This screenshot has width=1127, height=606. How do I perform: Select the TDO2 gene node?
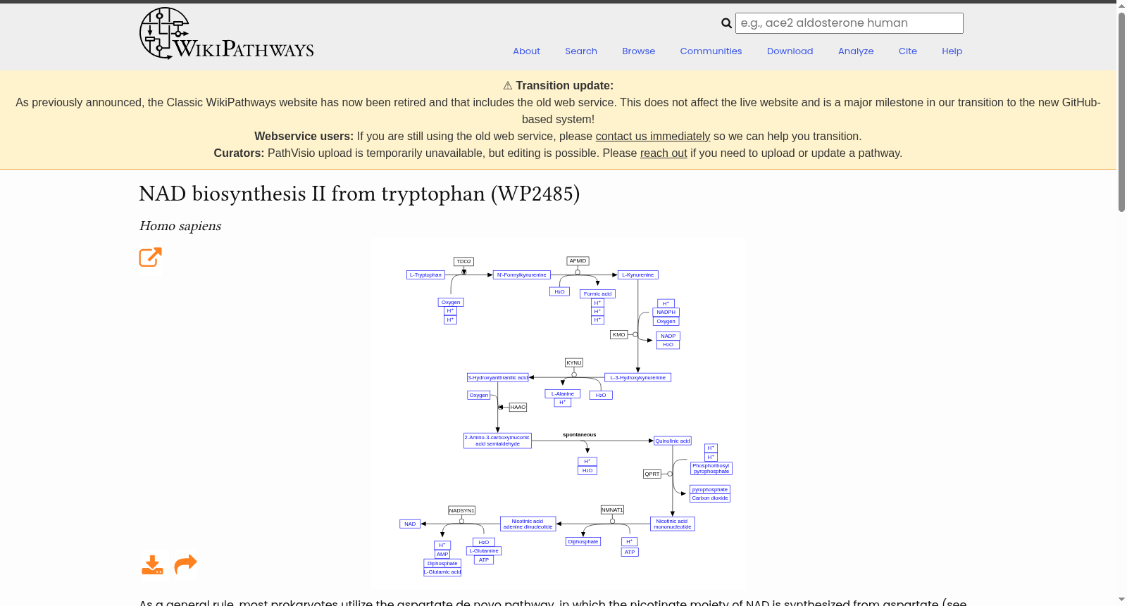click(x=463, y=261)
